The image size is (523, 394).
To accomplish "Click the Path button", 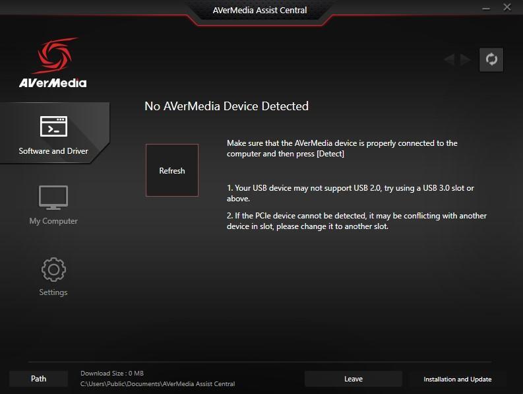I will [x=38, y=379].
